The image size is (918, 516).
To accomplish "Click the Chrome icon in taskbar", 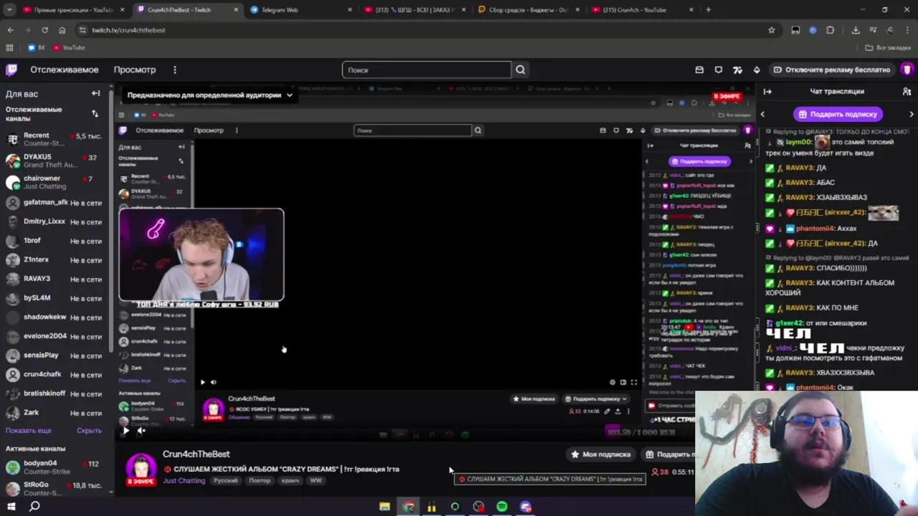I will [408, 507].
